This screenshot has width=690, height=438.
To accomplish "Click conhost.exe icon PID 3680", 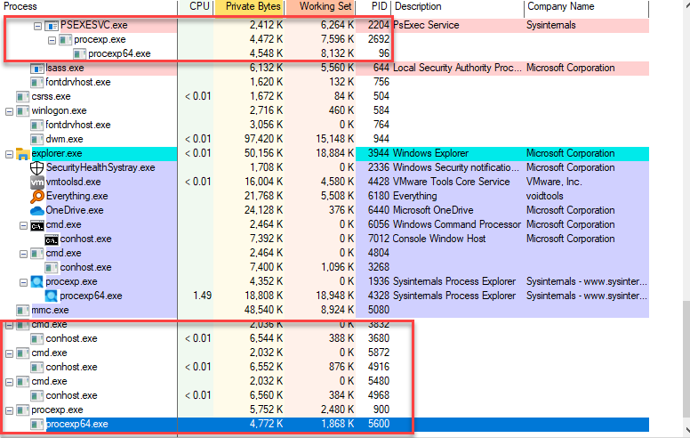I will click(37, 339).
